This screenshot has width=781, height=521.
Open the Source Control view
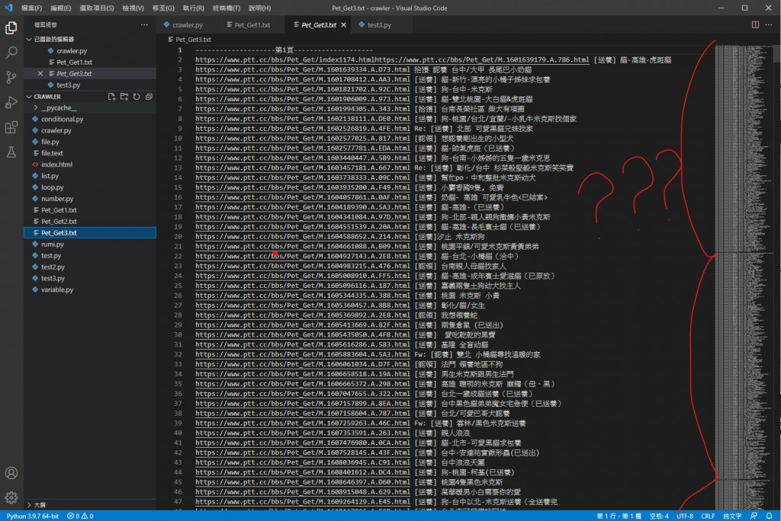coord(11,77)
